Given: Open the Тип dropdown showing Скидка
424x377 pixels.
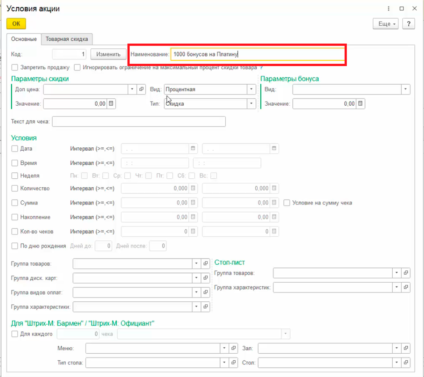Looking at the screenshot, I should pos(251,104).
